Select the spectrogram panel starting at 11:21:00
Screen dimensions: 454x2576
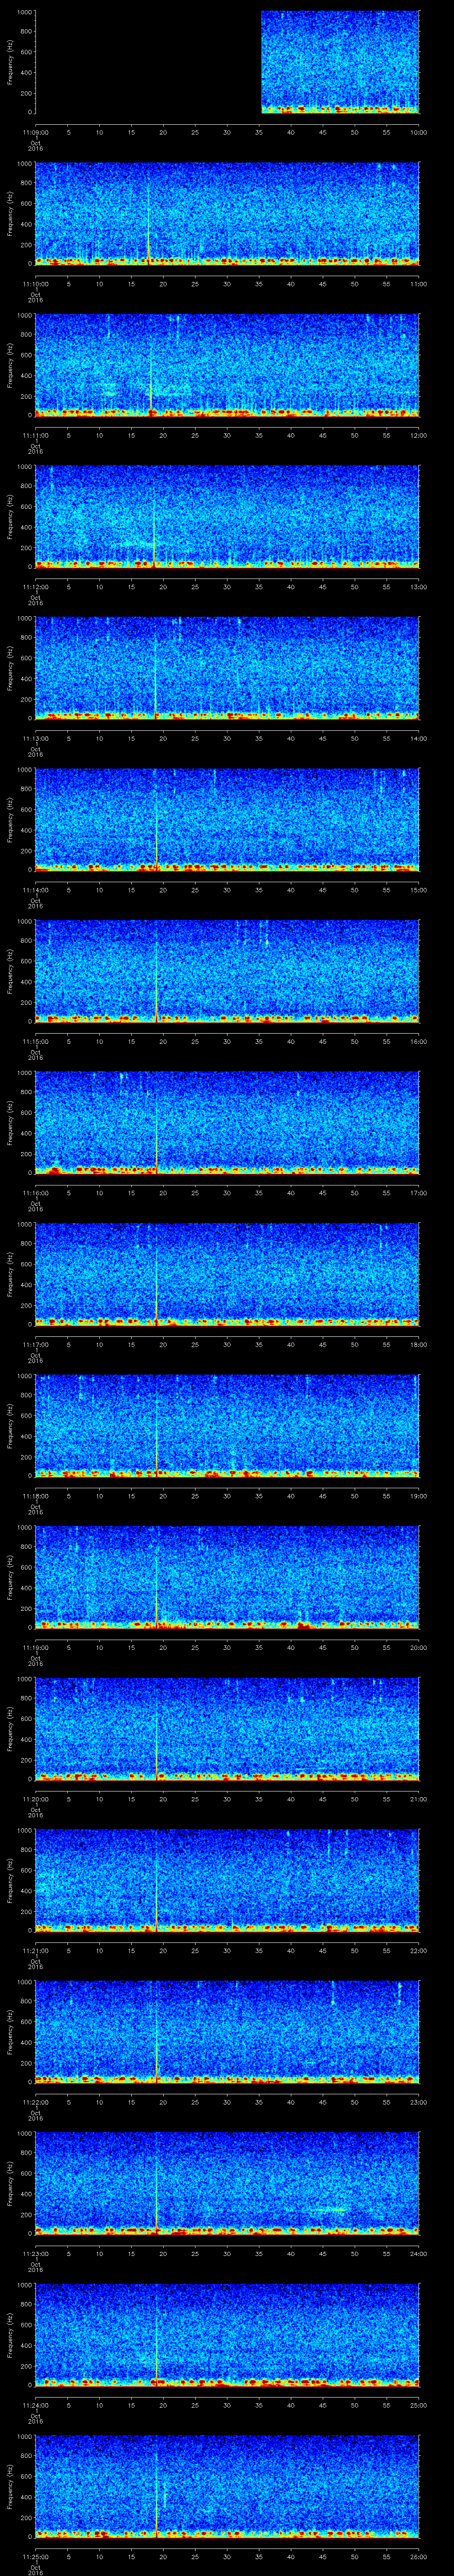tap(227, 1879)
